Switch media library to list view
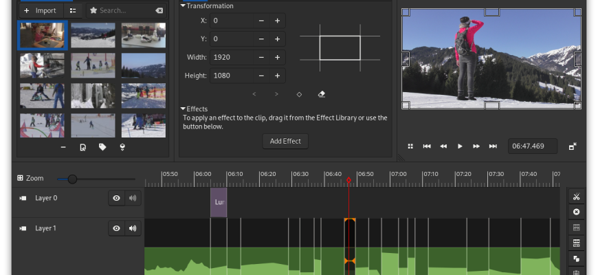This screenshot has height=275, width=598. tap(73, 11)
